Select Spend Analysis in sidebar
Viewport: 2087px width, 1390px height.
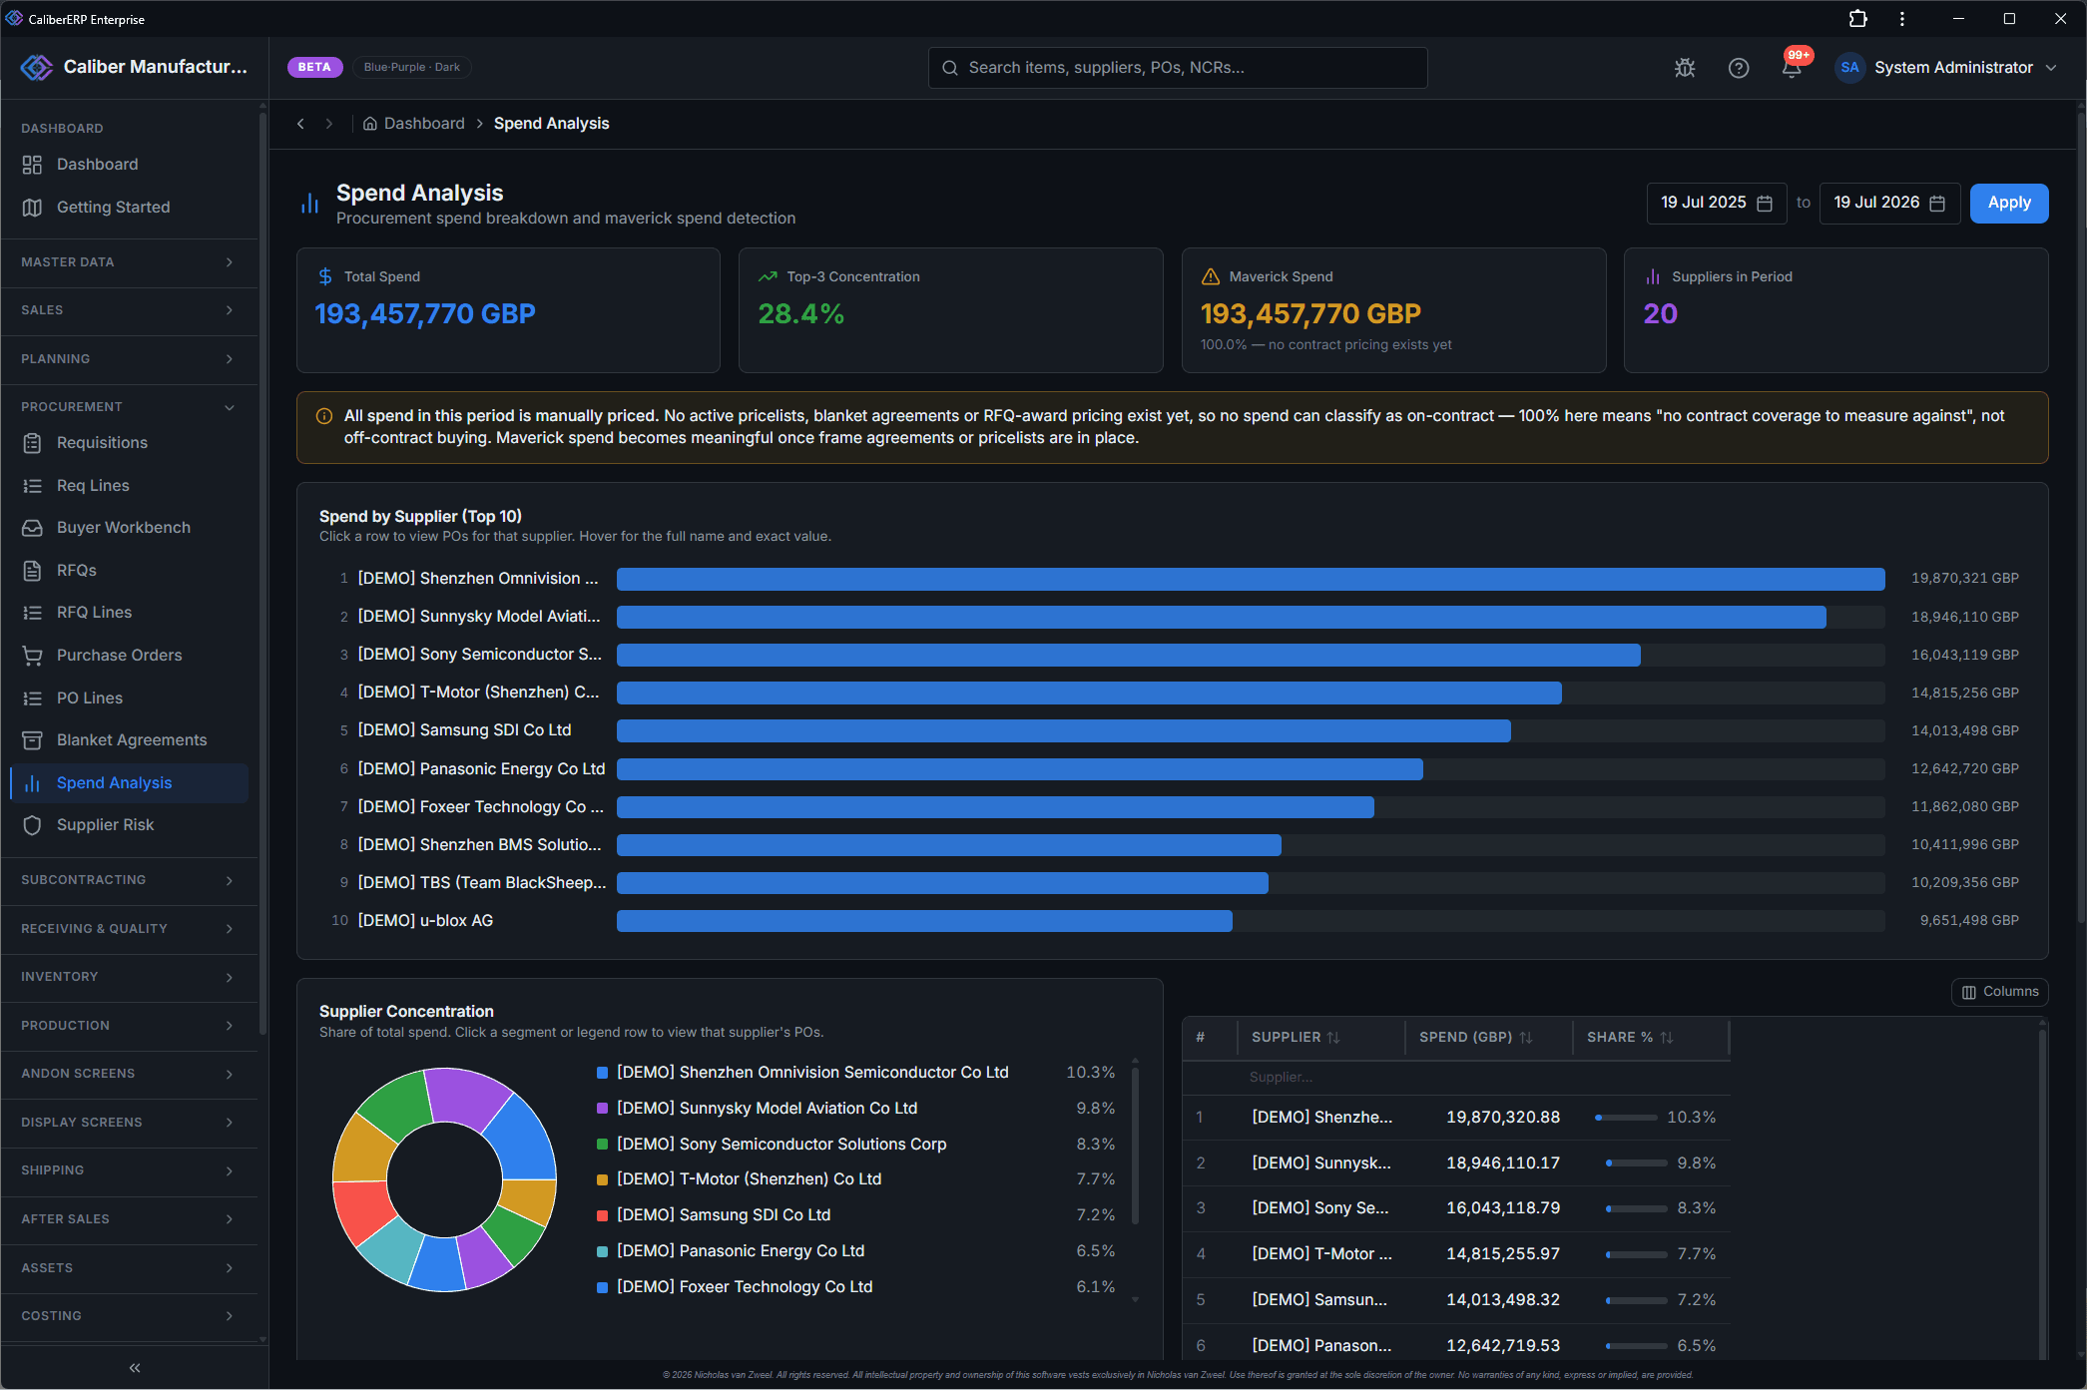tap(129, 783)
